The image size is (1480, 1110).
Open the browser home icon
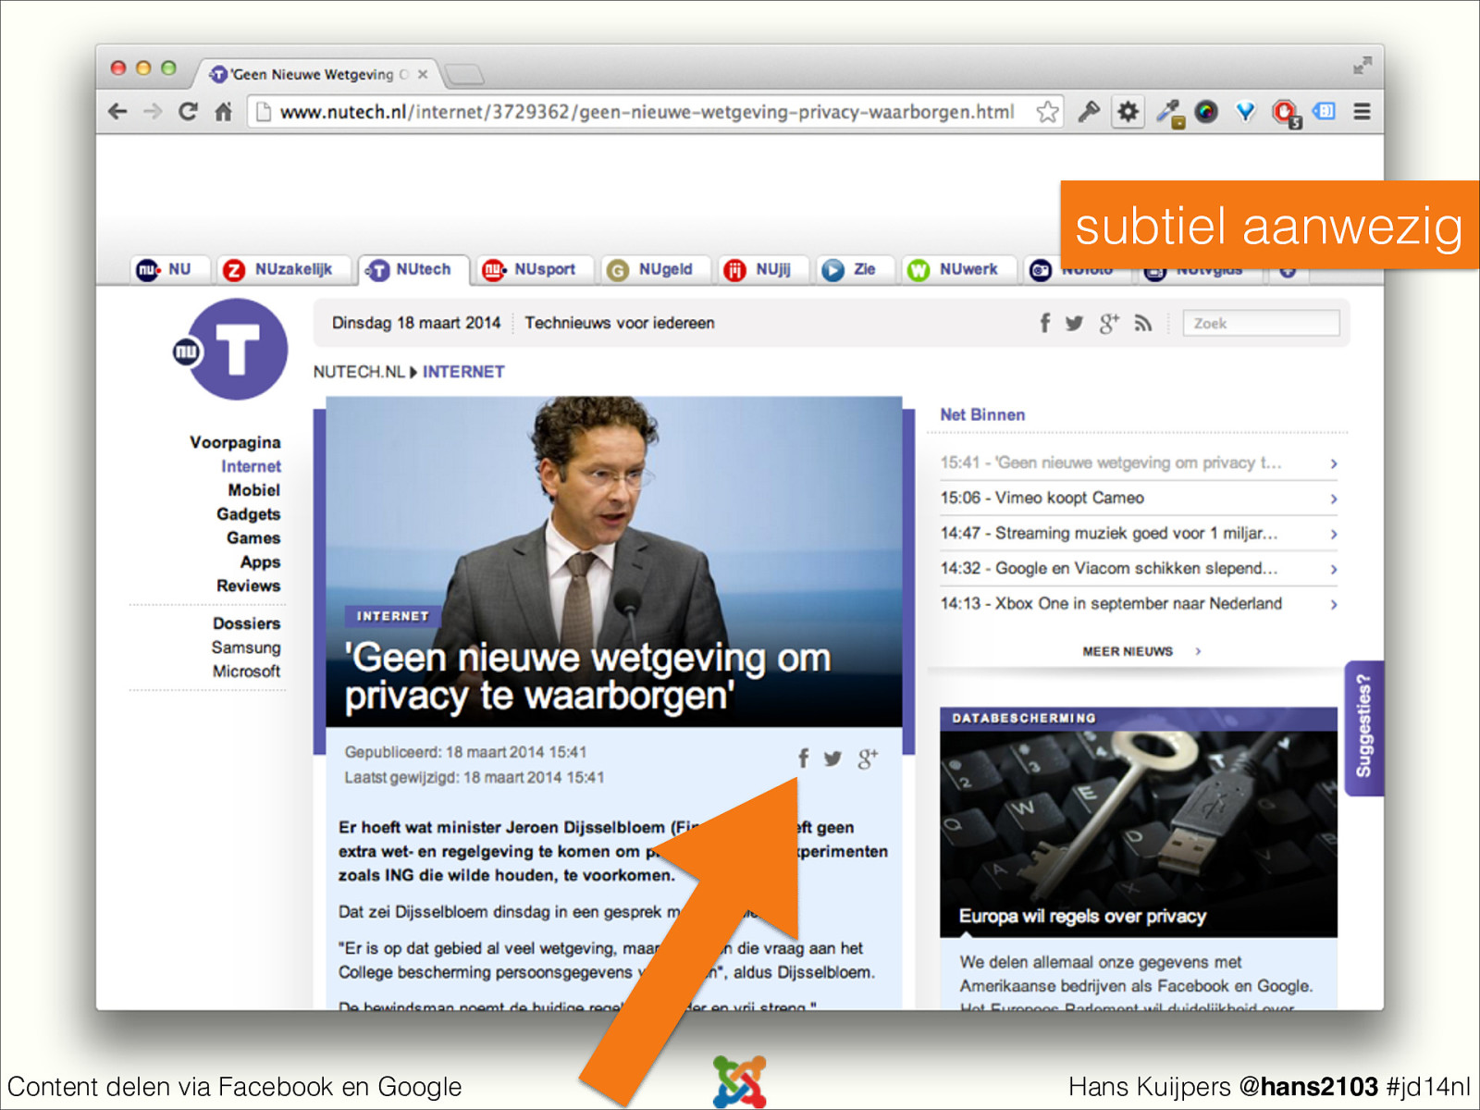click(x=223, y=112)
